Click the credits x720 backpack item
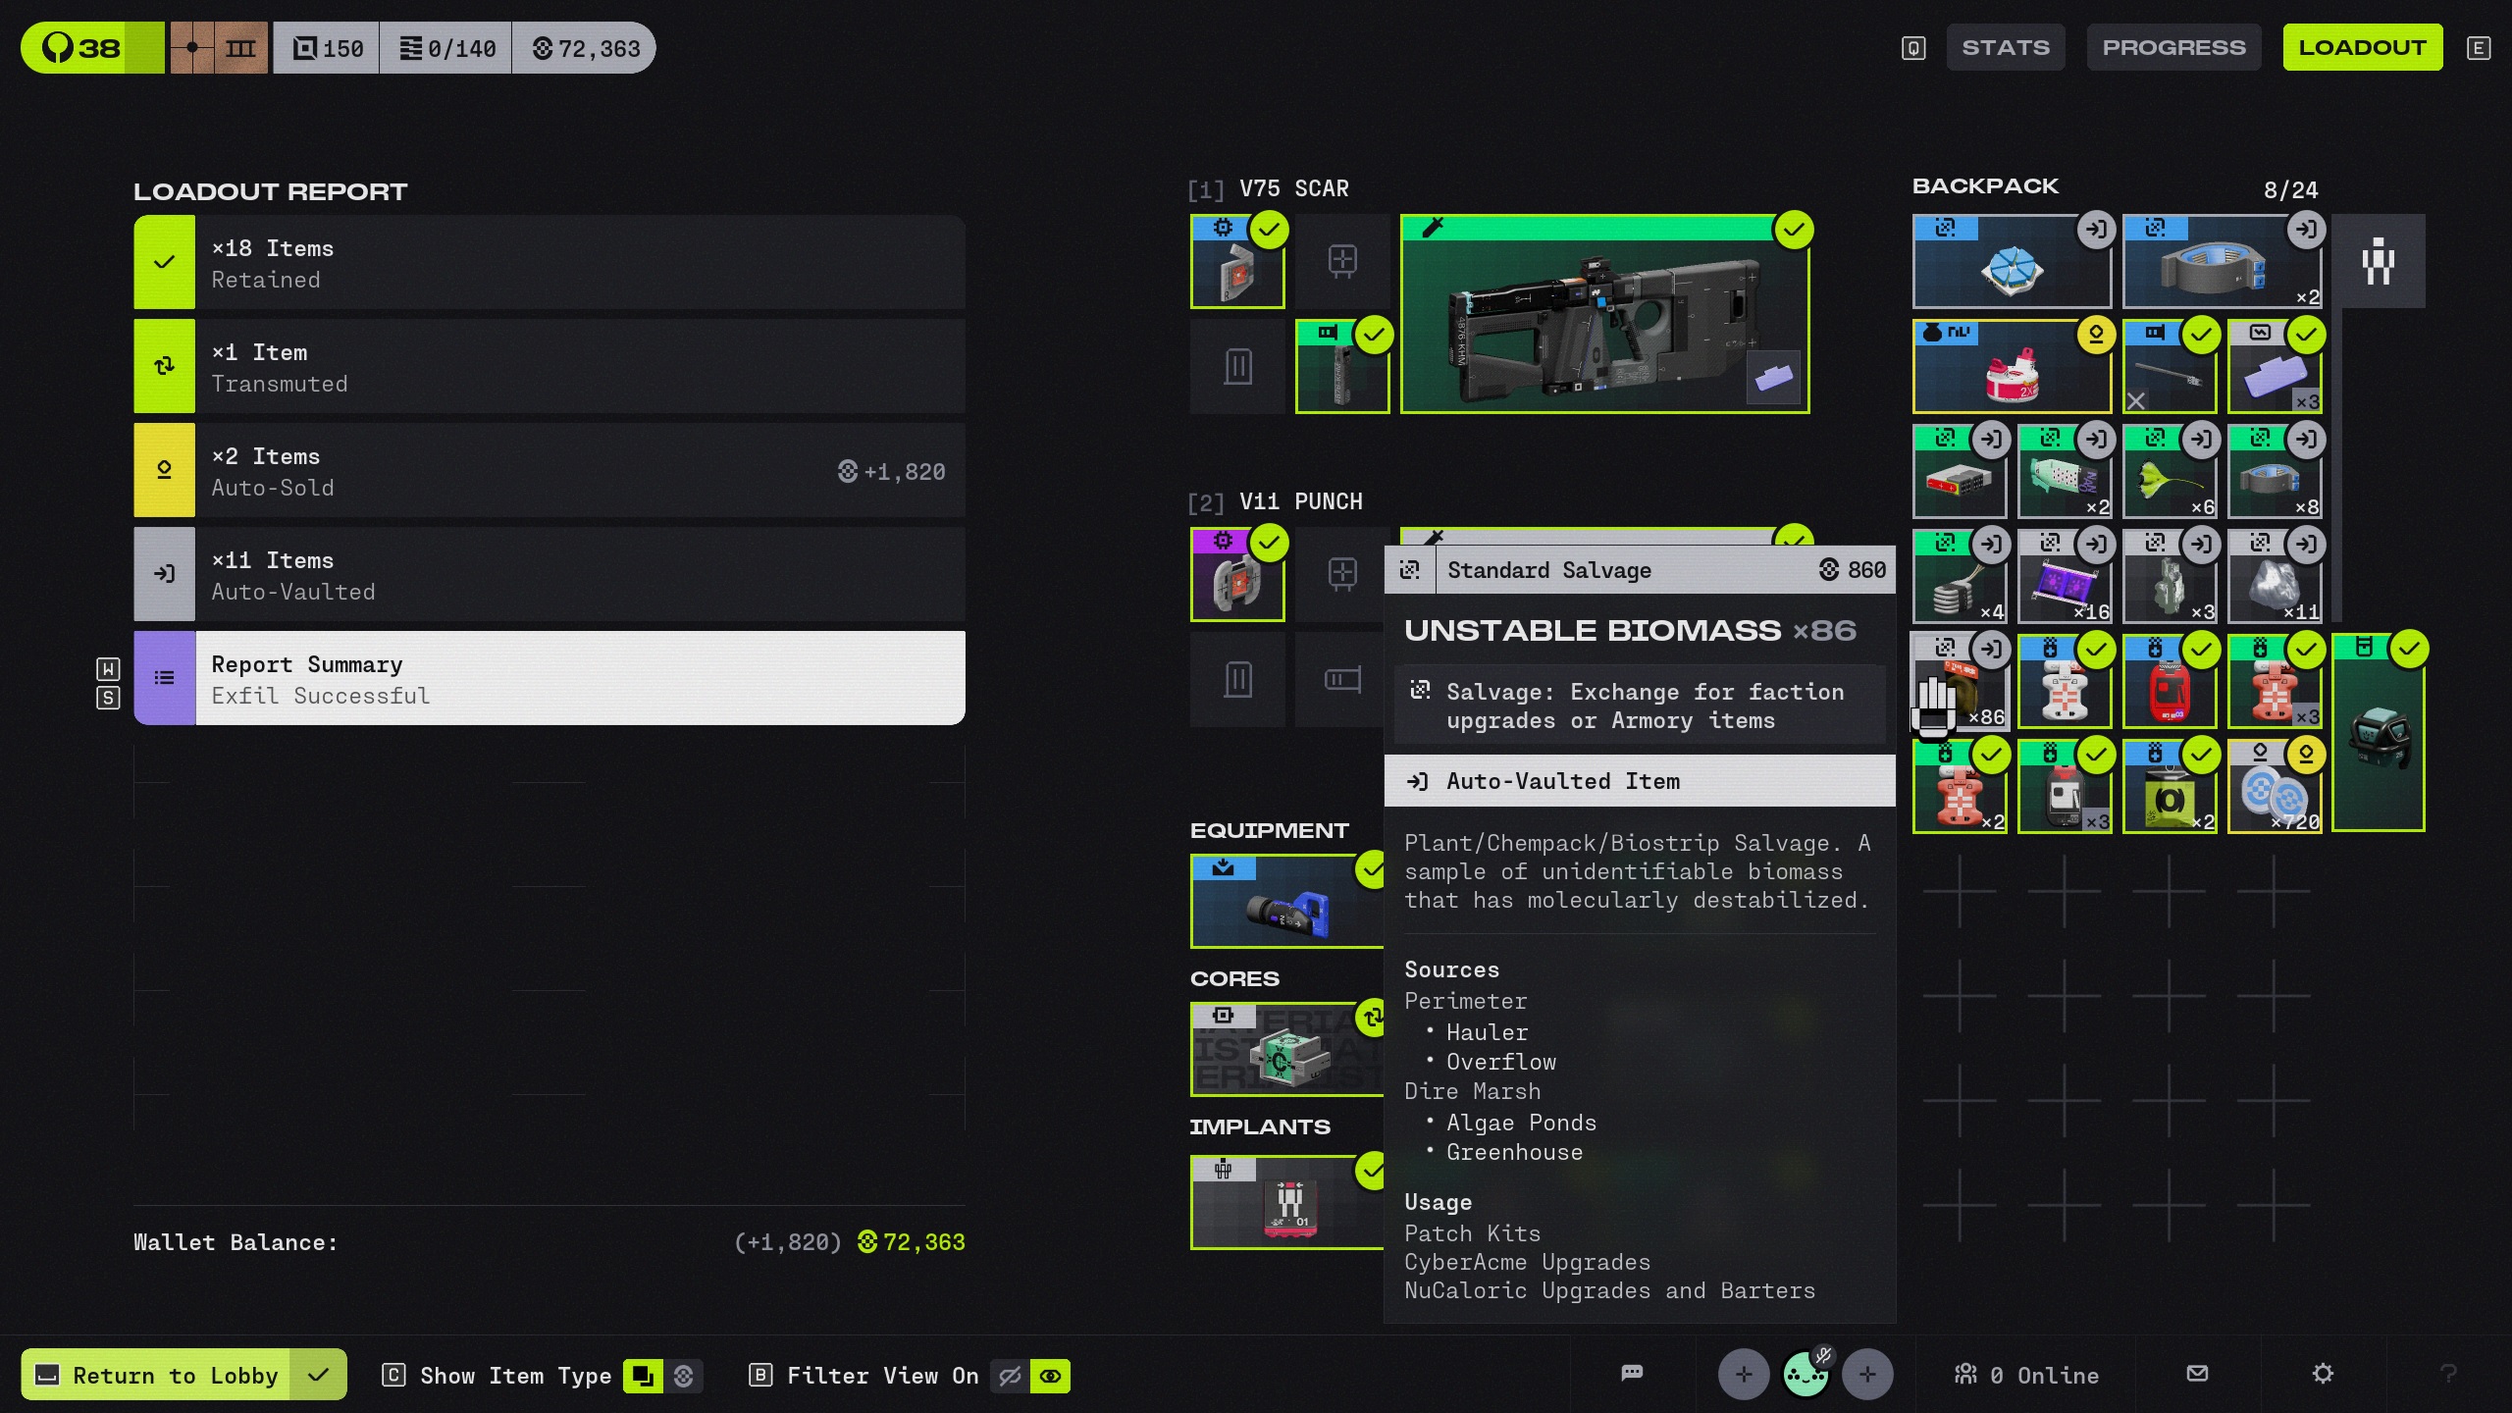Screen dimensions: 2512x1413 pos(2274,787)
